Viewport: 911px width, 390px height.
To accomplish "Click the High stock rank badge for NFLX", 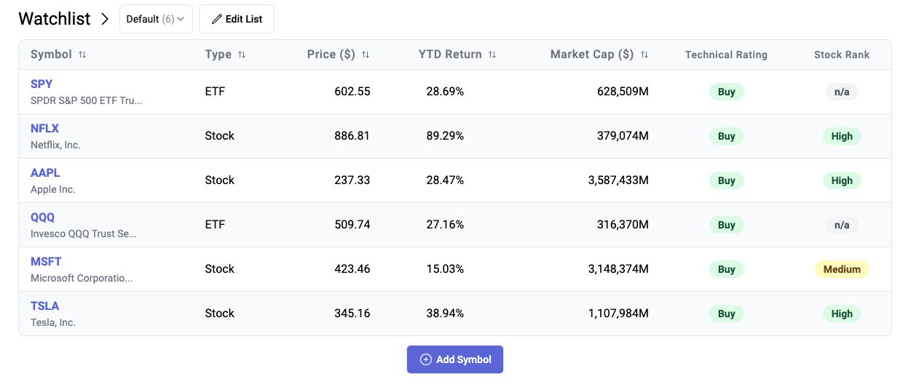I will coord(842,136).
